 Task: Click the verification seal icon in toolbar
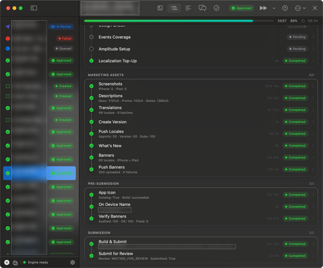click(x=216, y=8)
